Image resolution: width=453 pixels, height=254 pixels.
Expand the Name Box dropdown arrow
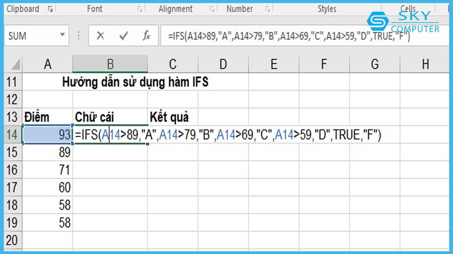tap(63, 35)
